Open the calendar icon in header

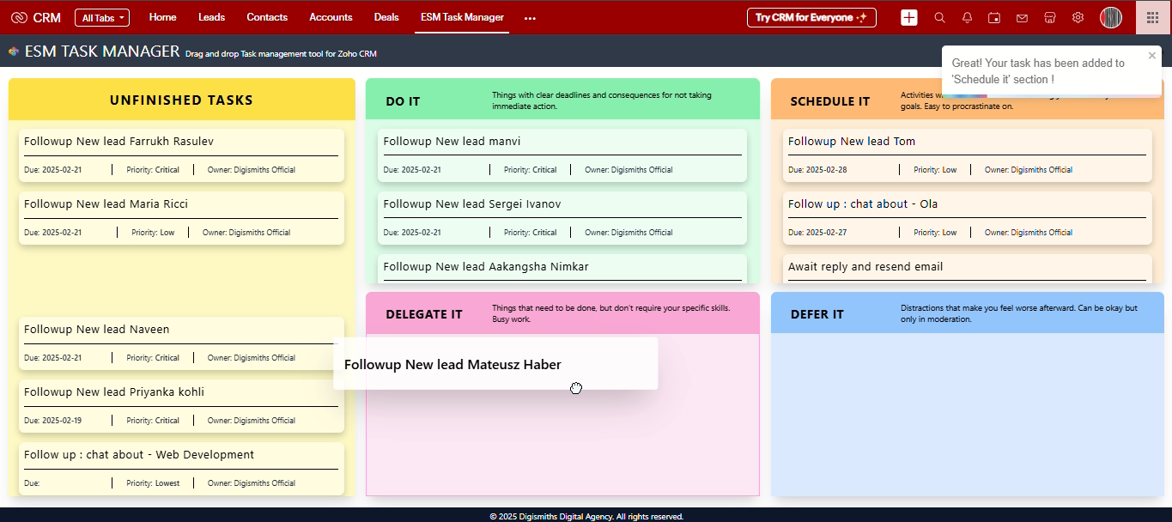994,17
